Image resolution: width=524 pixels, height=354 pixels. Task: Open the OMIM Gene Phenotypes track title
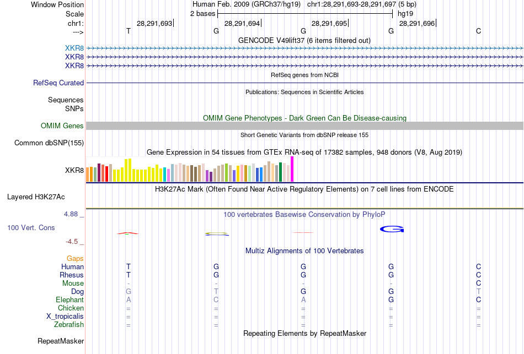(x=304, y=118)
